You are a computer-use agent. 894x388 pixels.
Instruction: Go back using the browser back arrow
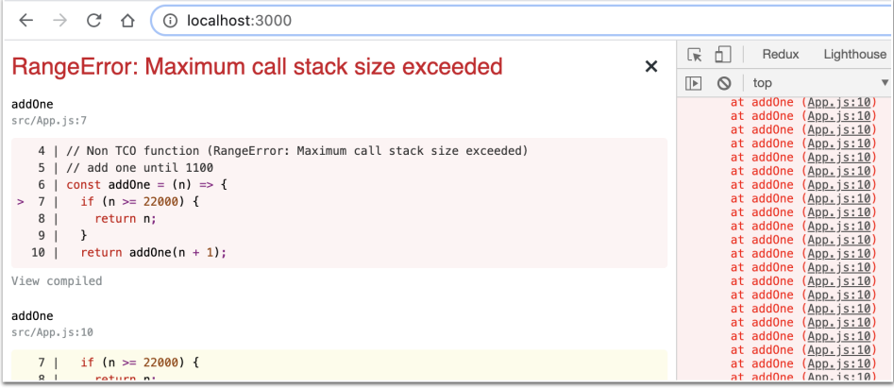click(26, 21)
